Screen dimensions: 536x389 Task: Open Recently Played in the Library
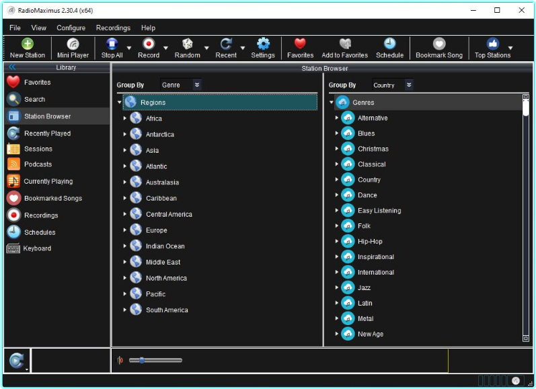[56, 133]
